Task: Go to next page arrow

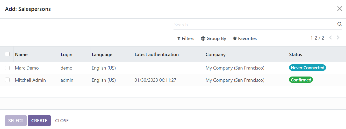Action: pyautogui.click(x=338, y=38)
